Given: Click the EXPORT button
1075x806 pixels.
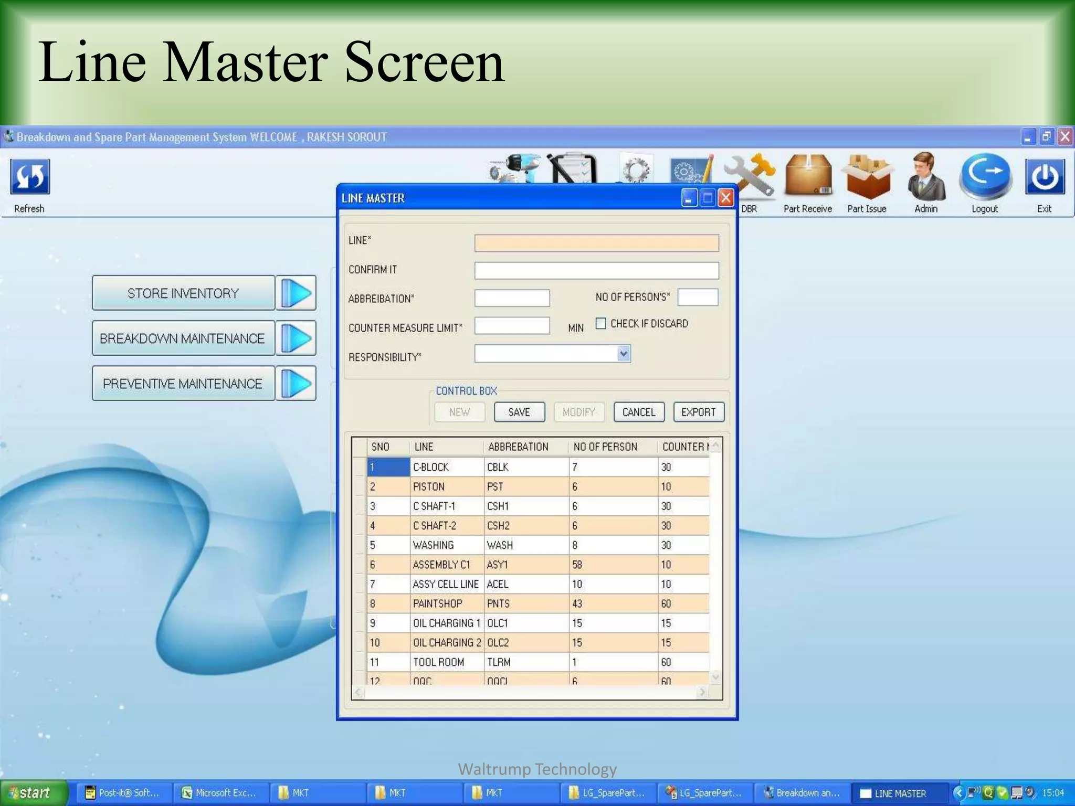Looking at the screenshot, I should tap(698, 412).
